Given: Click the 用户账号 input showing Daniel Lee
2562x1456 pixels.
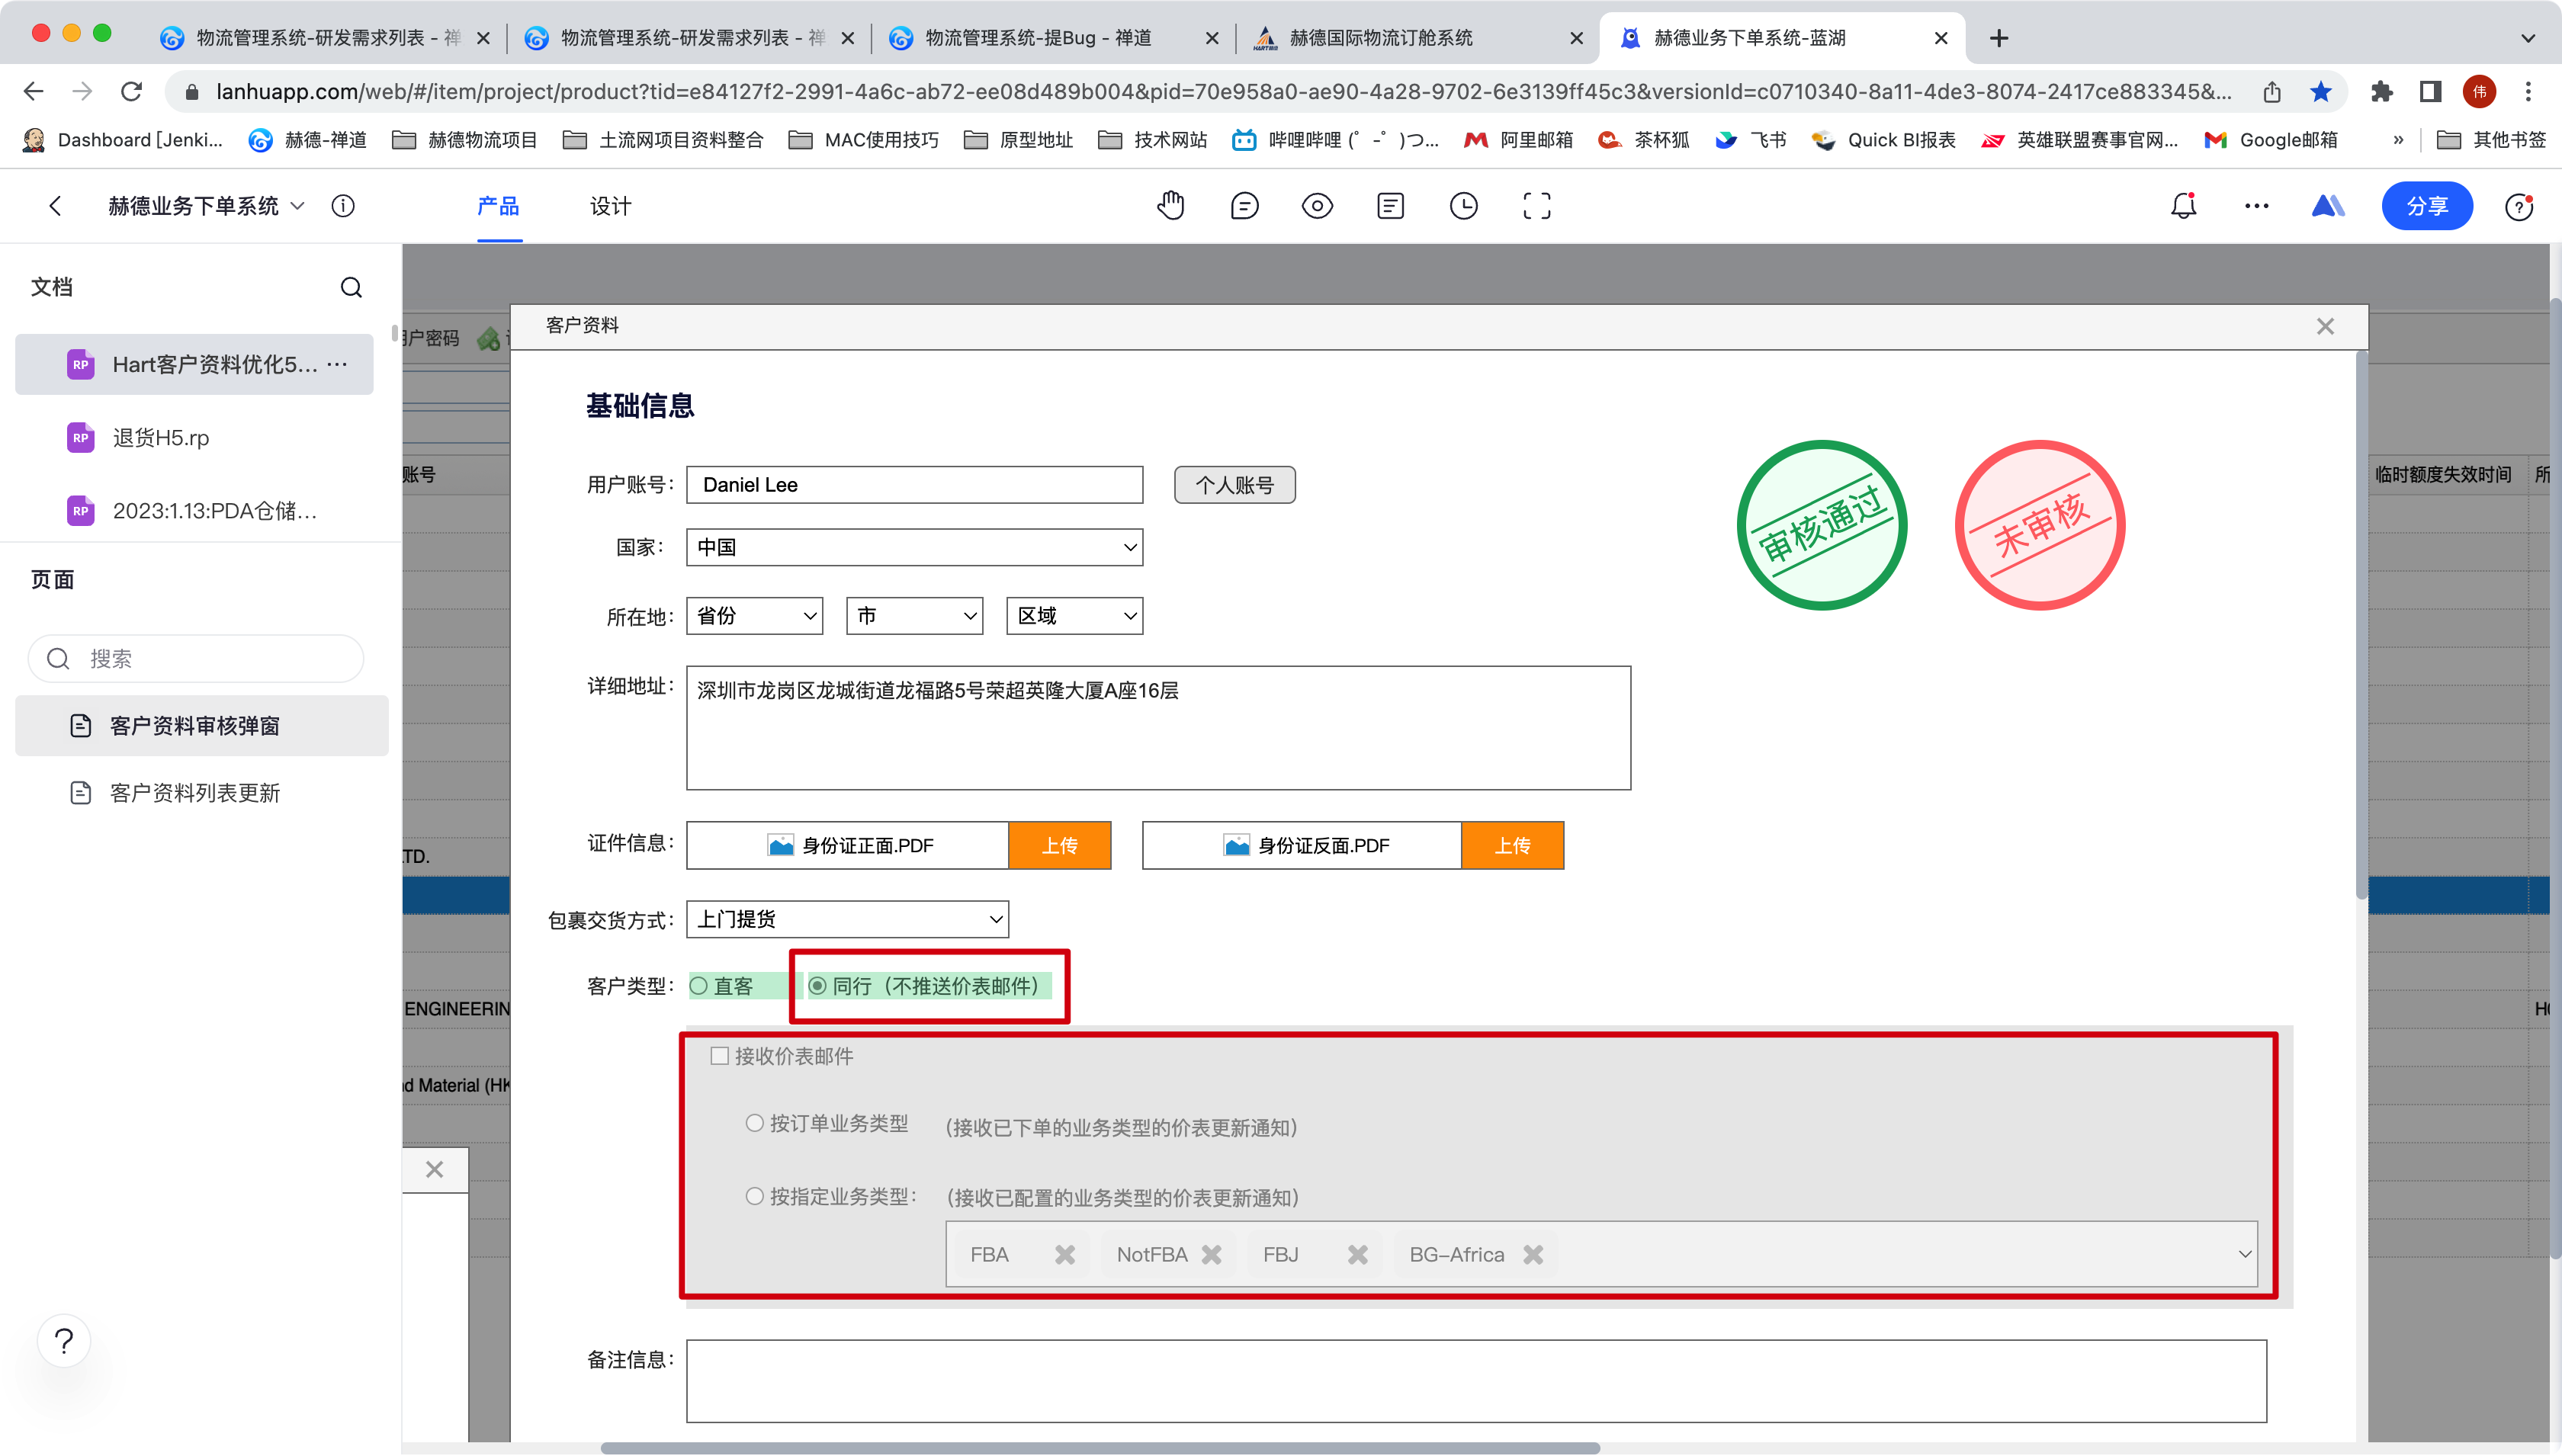Looking at the screenshot, I should [x=913, y=484].
